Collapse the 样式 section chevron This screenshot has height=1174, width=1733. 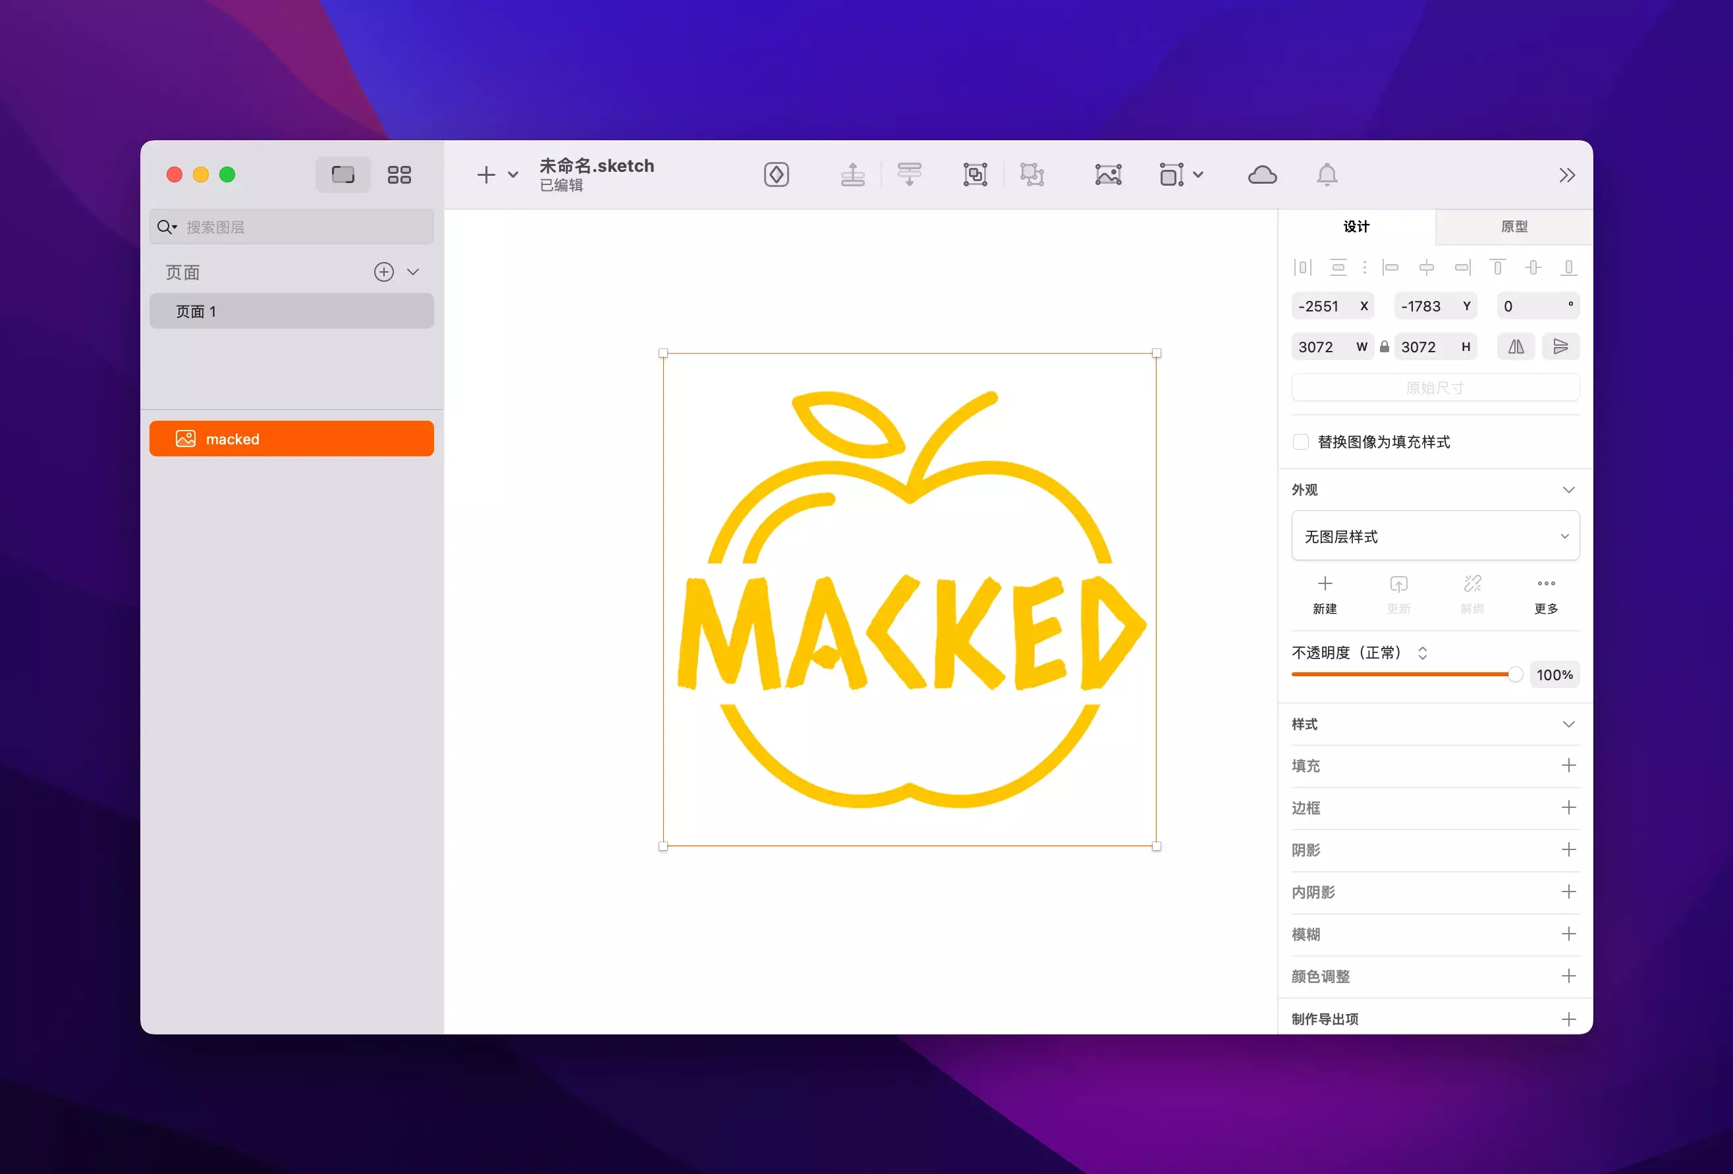1568,724
